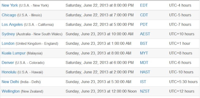Open the Honolulu city link
This screenshot has width=200, height=98.
(9, 72)
